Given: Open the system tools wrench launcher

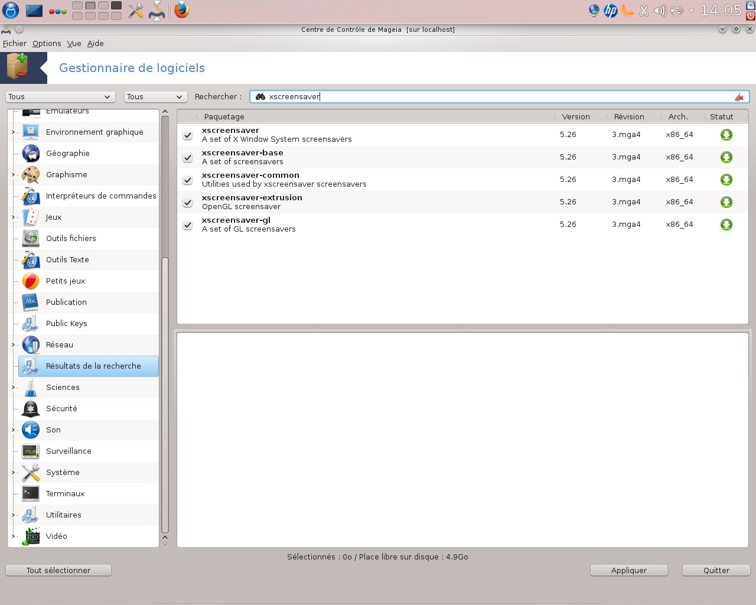Looking at the screenshot, I should click(x=136, y=10).
